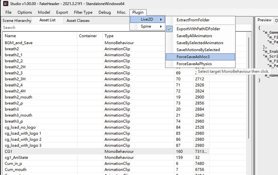This screenshot has height=175, width=278.
Task: Click into the Search field
Action: [x=66, y=27]
